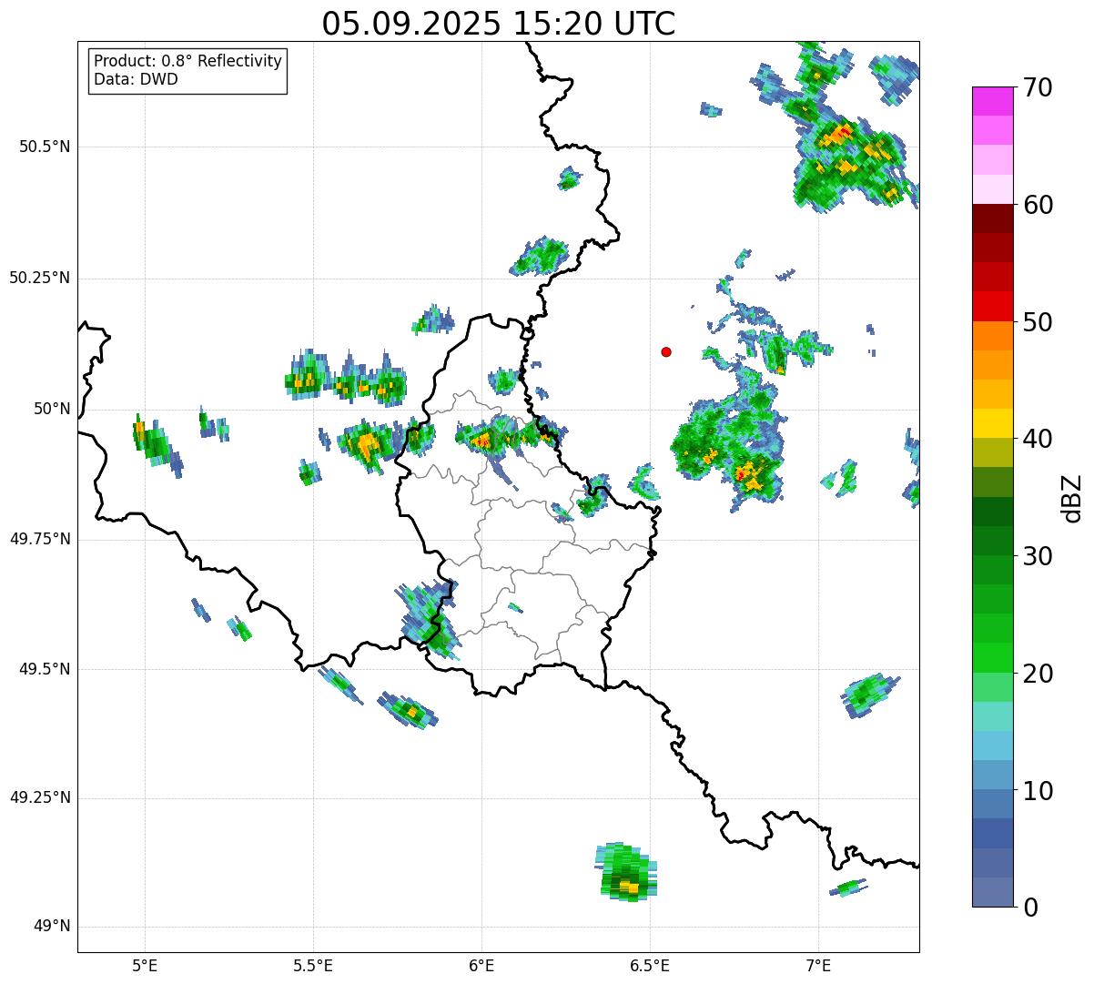The height and width of the screenshot is (984, 1094).
Task: Click the yellow swatch just above 40
Action: (x=992, y=424)
